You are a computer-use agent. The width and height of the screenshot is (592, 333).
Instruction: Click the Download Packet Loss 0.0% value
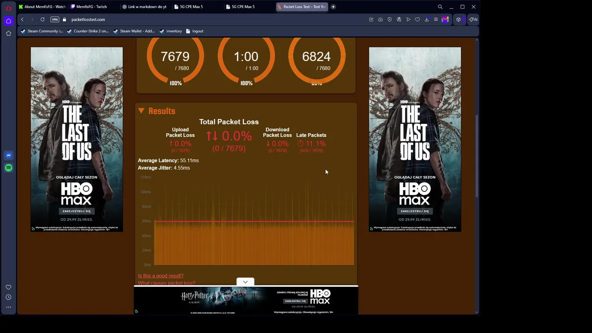(277, 144)
